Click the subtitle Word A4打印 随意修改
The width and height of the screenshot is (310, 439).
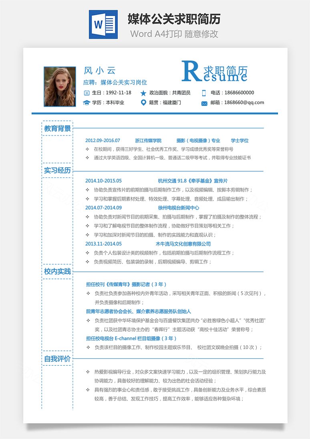point(174,34)
